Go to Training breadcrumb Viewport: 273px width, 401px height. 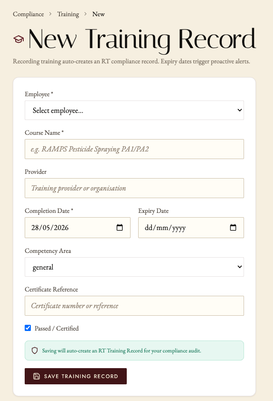click(68, 14)
